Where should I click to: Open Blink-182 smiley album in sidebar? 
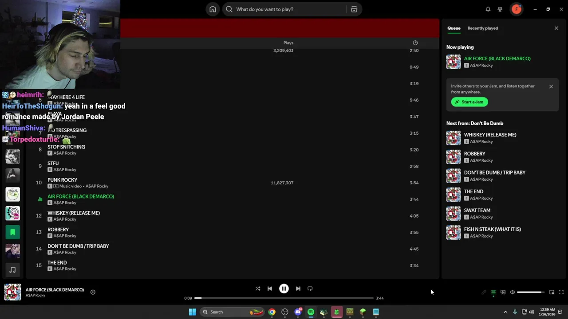(12, 213)
